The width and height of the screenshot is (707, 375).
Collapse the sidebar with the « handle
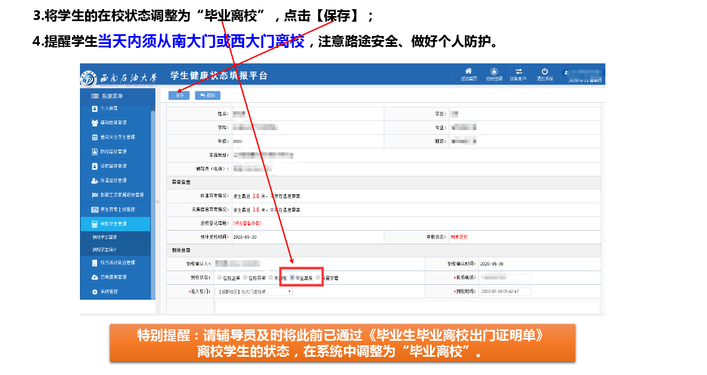coord(158,201)
